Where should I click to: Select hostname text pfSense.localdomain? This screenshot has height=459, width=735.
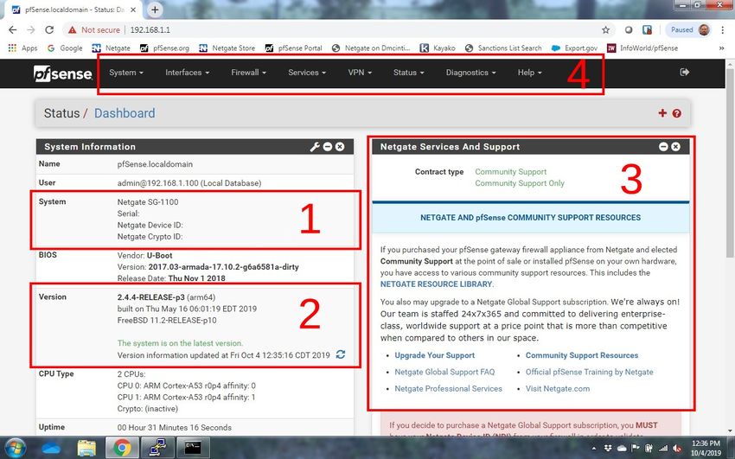(x=155, y=164)
